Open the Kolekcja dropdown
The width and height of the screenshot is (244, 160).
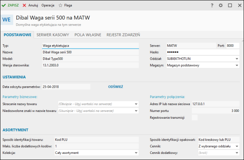click(x=136, y=153)
